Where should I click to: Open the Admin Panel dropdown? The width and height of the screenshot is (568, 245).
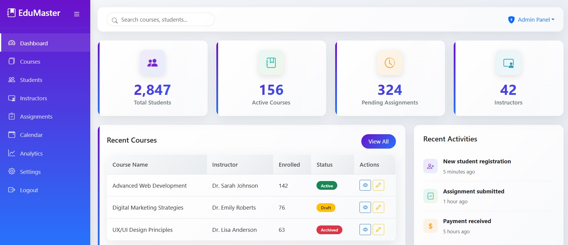pyautogui.click(x=531, y=20)
